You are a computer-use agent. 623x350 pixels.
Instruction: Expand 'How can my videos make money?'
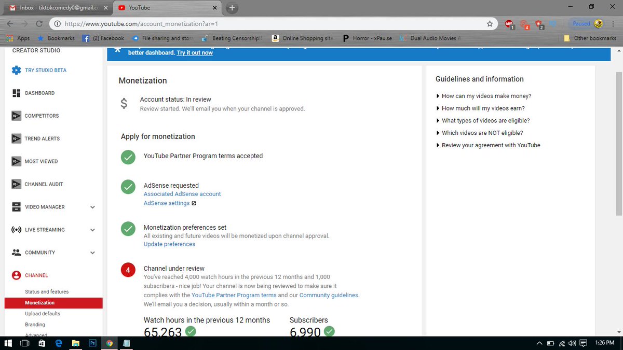click(483, 96)
